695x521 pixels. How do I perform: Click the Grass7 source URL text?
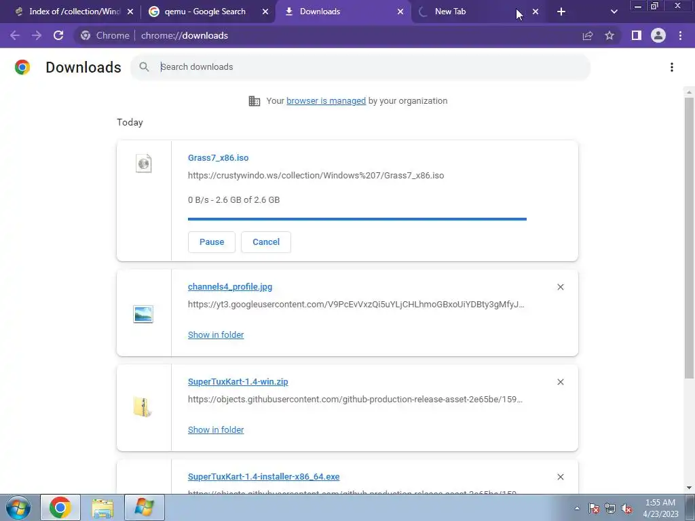pyautogui.click(x=316, y=176)
